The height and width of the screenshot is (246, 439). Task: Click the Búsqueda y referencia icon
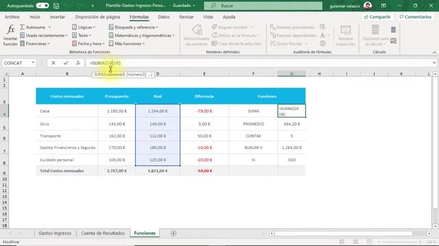(111, 27)
